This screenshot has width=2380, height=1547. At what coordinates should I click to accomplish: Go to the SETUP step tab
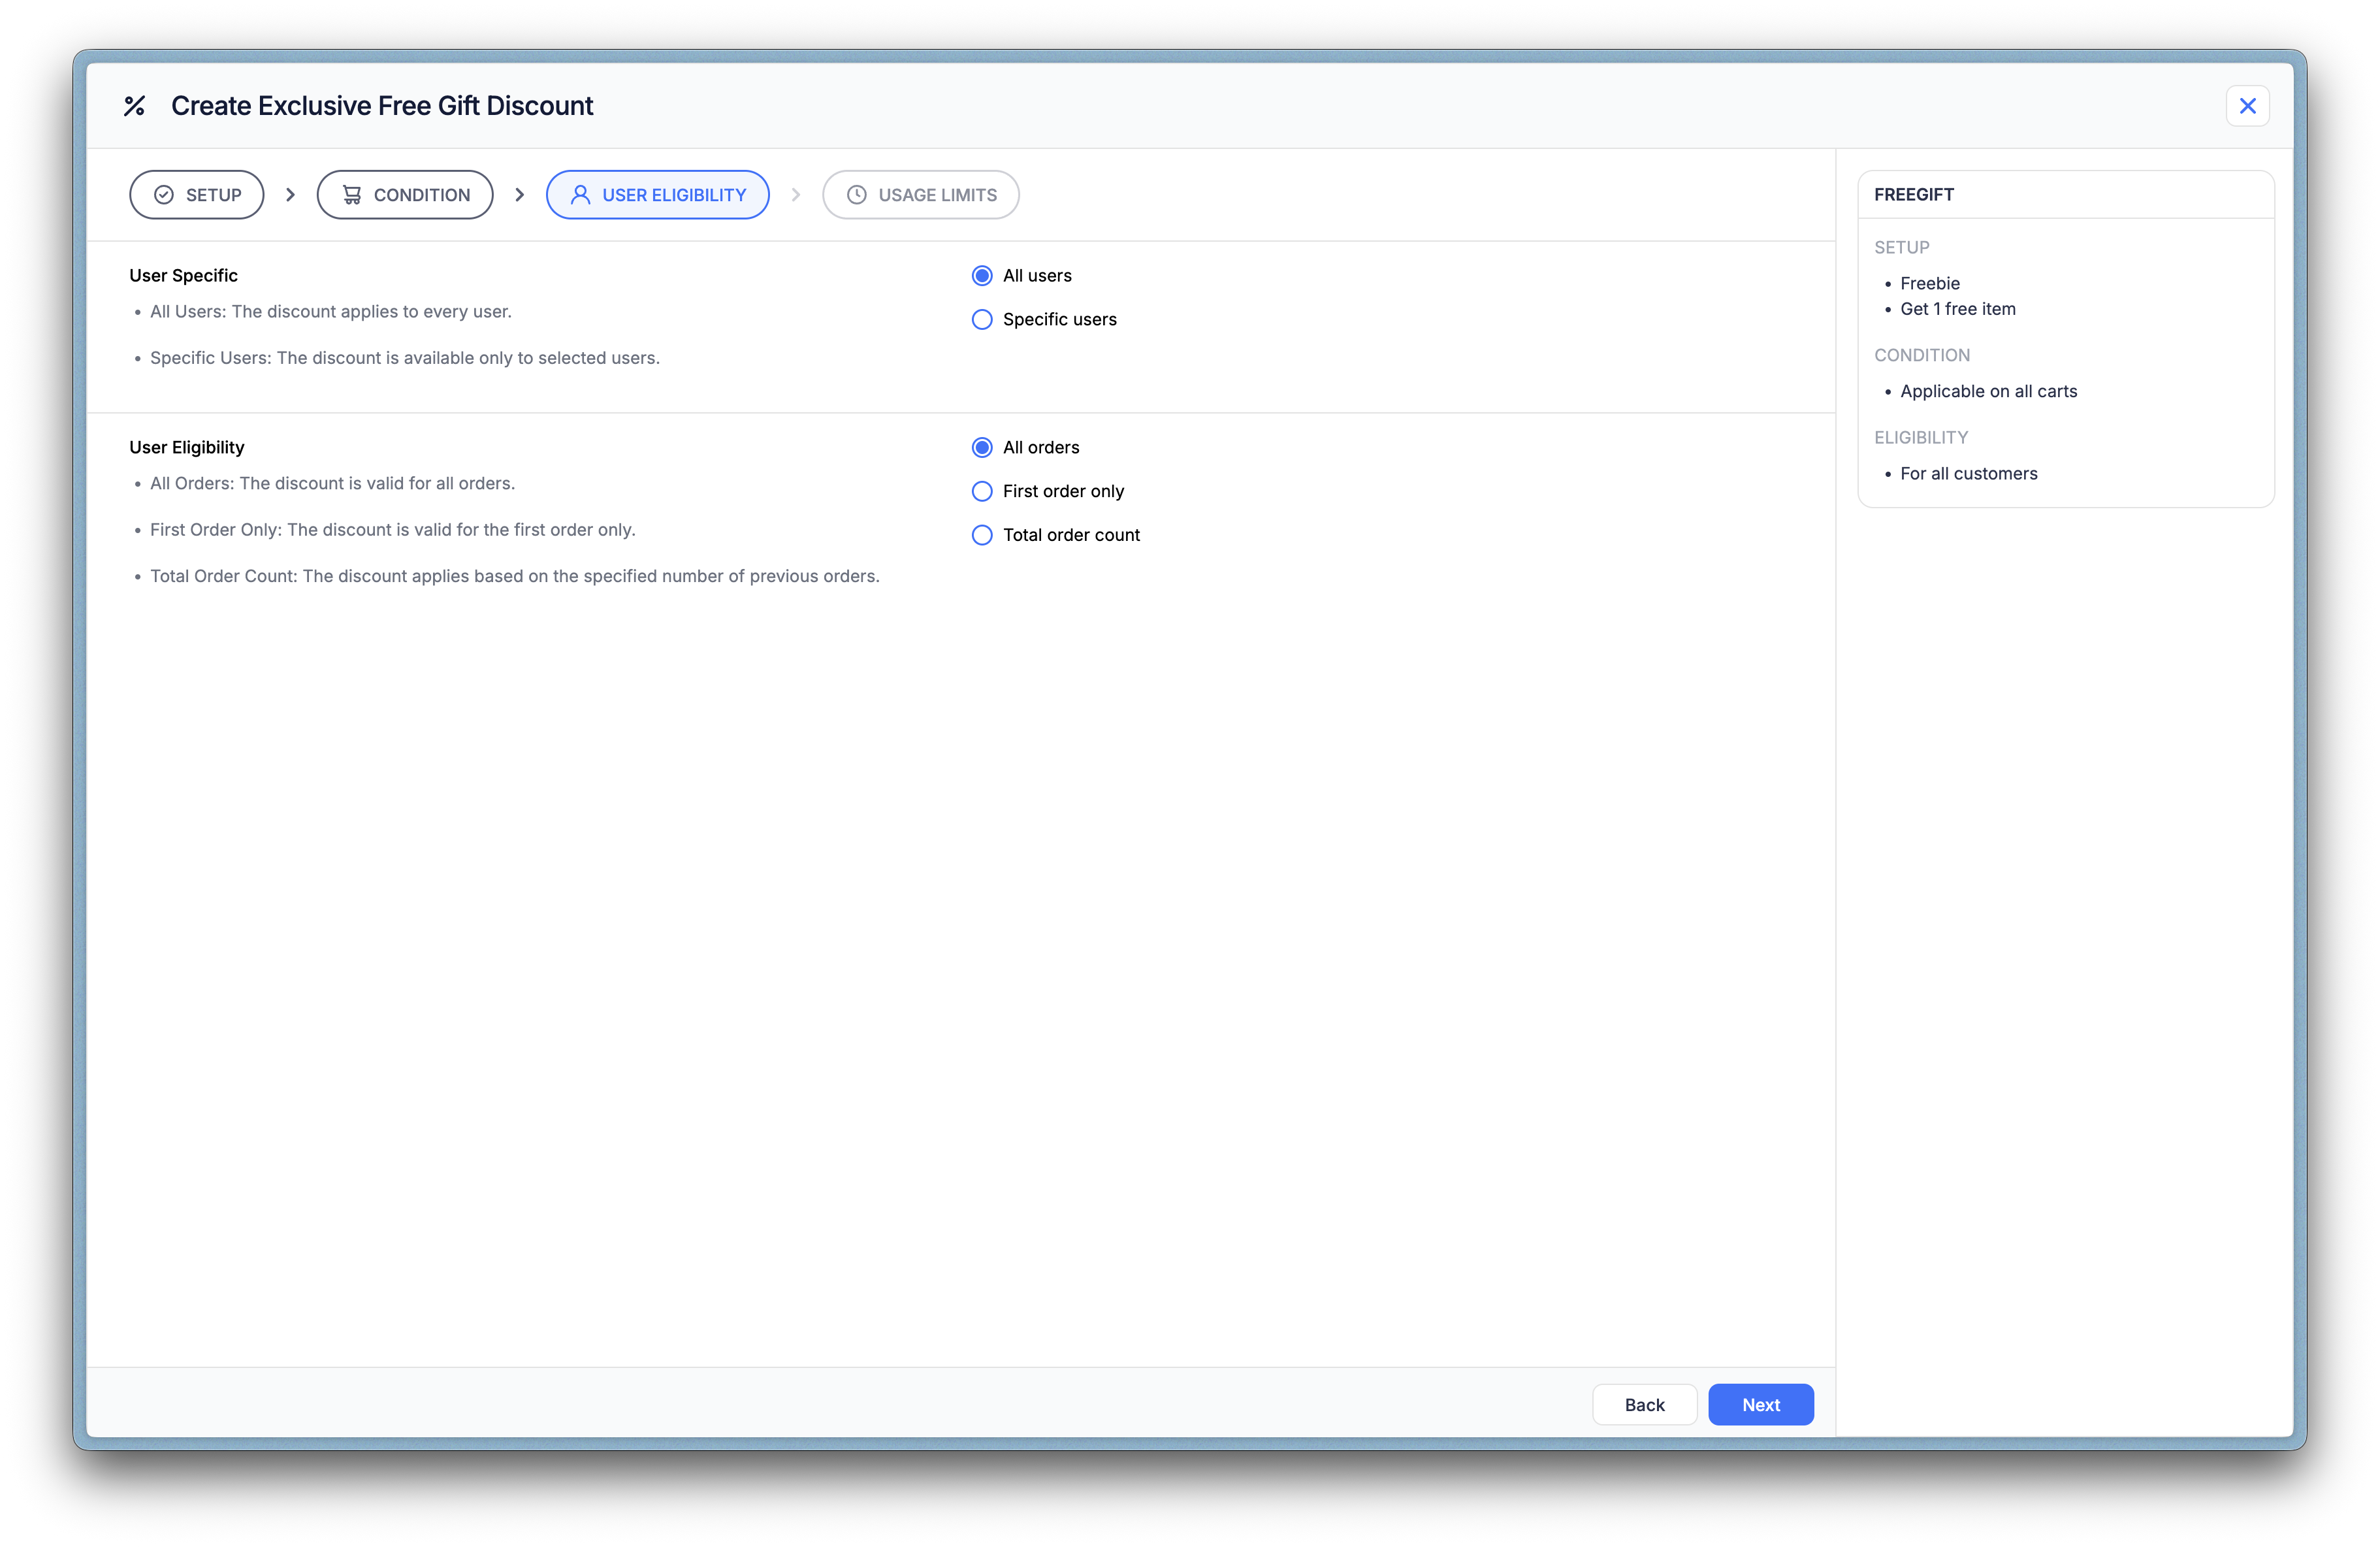[197, 195]
